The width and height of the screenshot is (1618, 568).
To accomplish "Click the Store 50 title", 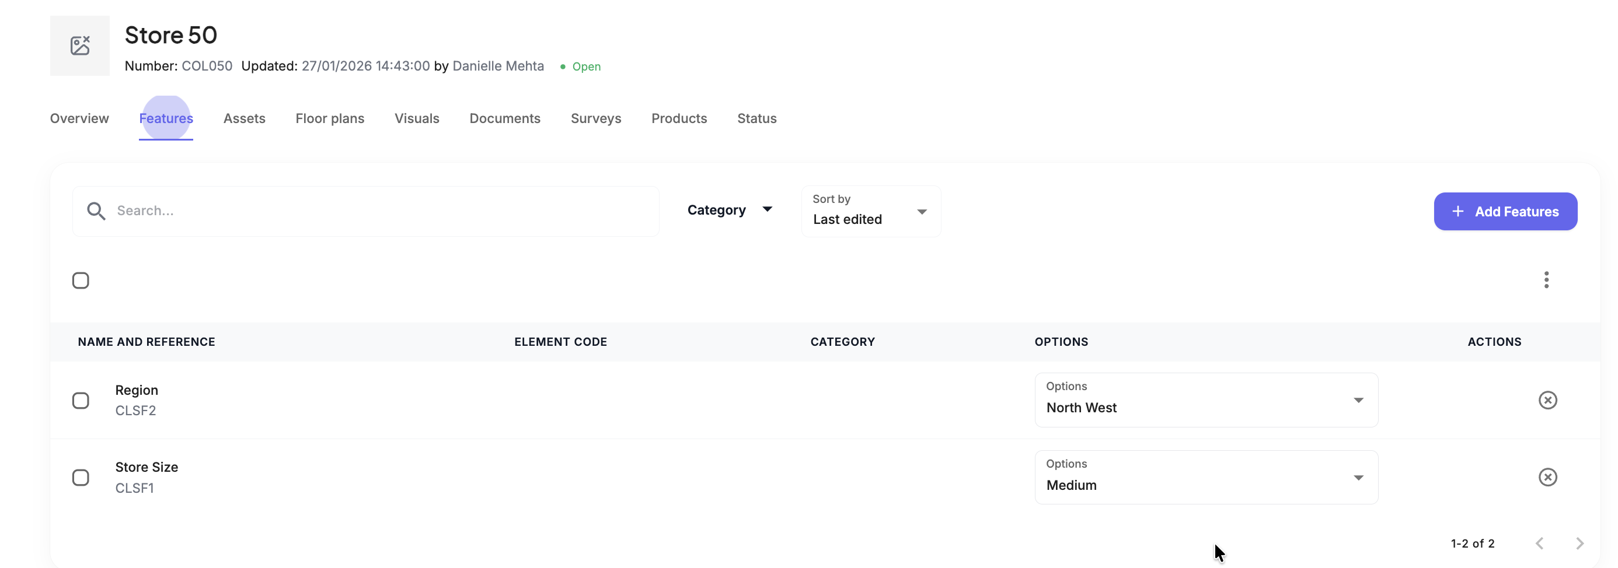I will click(171, 35).
